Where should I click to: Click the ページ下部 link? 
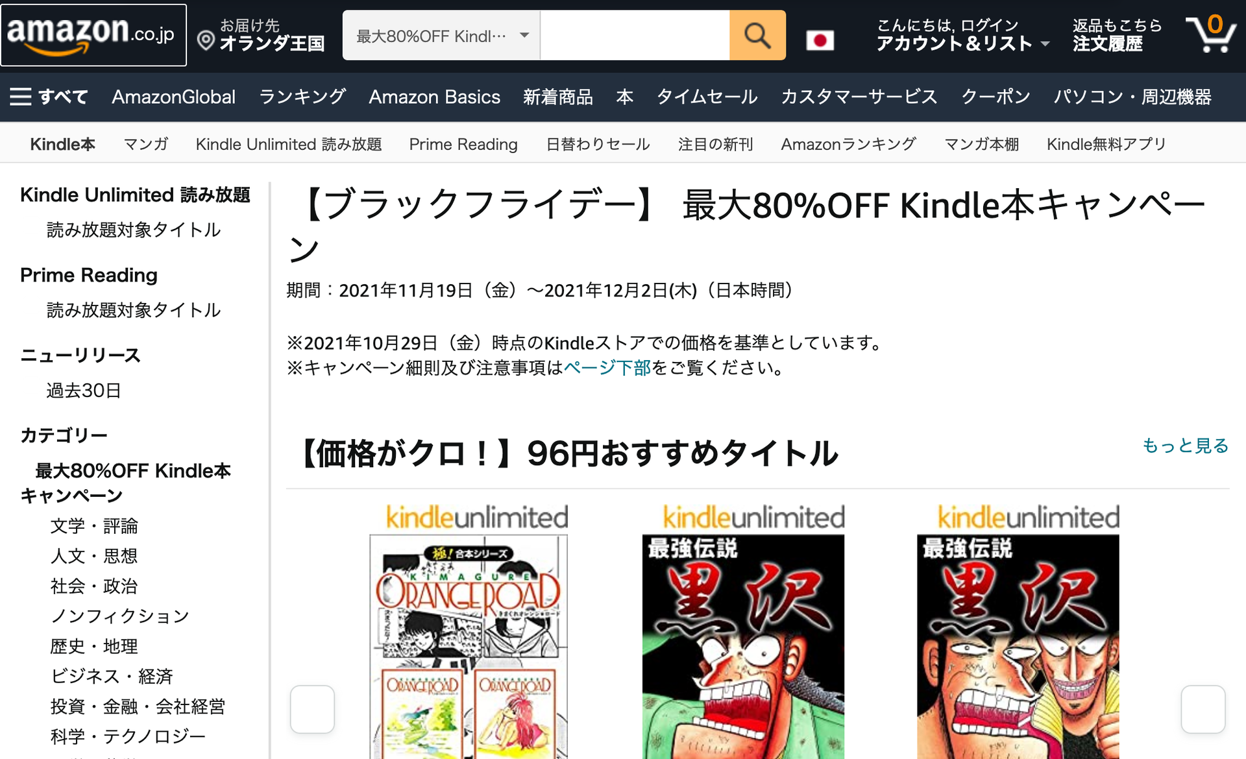point(607,368)
